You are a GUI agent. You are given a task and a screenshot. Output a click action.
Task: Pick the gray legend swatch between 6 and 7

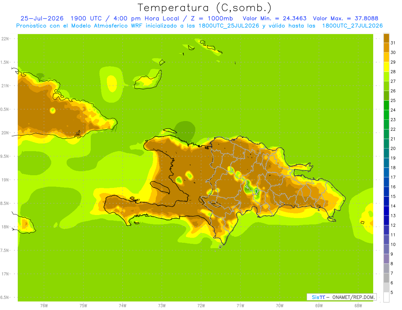click(386, 278)
